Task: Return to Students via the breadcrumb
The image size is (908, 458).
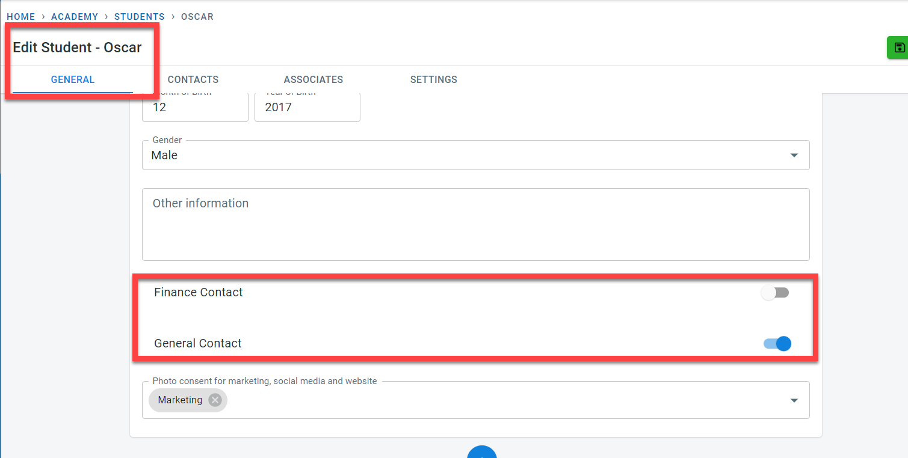Action: 139,17
